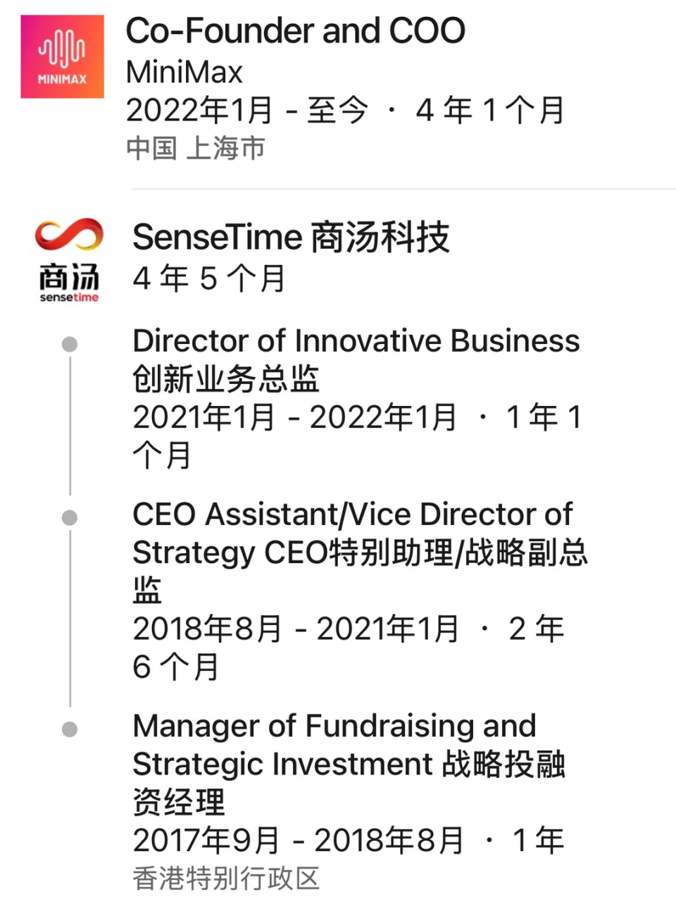Select the MiniMax waveform graphic
The image size is (676, 902).
pos(62,46)
